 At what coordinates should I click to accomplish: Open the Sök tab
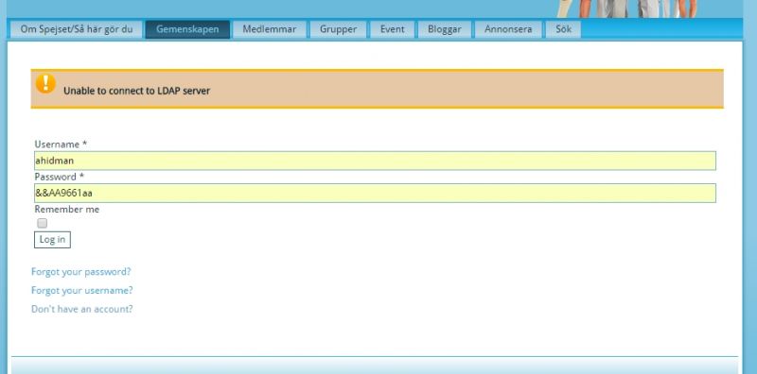[563, 29]
